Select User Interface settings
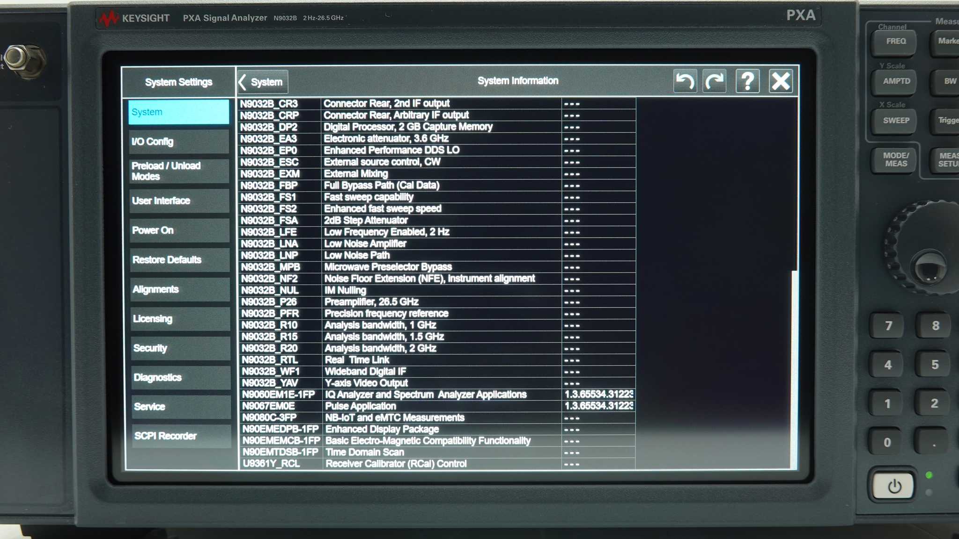959x539 pixels. (179, 201)
